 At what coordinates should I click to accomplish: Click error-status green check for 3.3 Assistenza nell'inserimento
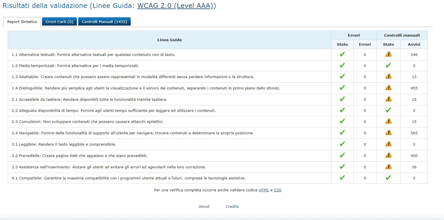tap(342, 167)
